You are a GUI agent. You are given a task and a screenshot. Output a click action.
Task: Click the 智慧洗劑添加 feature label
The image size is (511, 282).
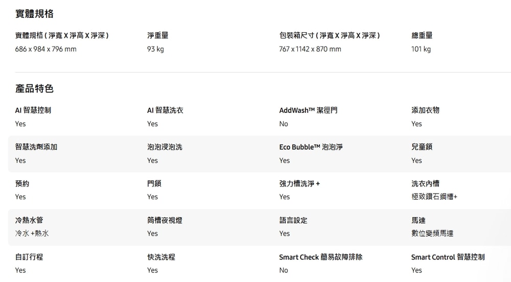click(x=36, y=147)
